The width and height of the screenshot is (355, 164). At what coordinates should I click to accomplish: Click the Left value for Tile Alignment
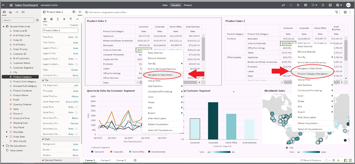click(x=76, y=85)
